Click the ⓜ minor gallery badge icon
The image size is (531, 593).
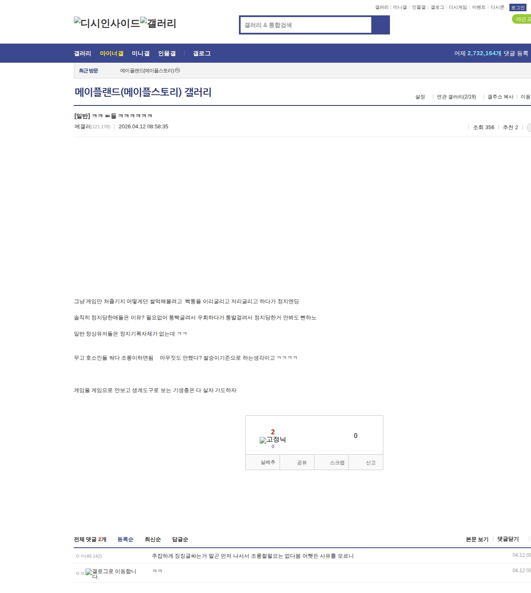[178, 71]
